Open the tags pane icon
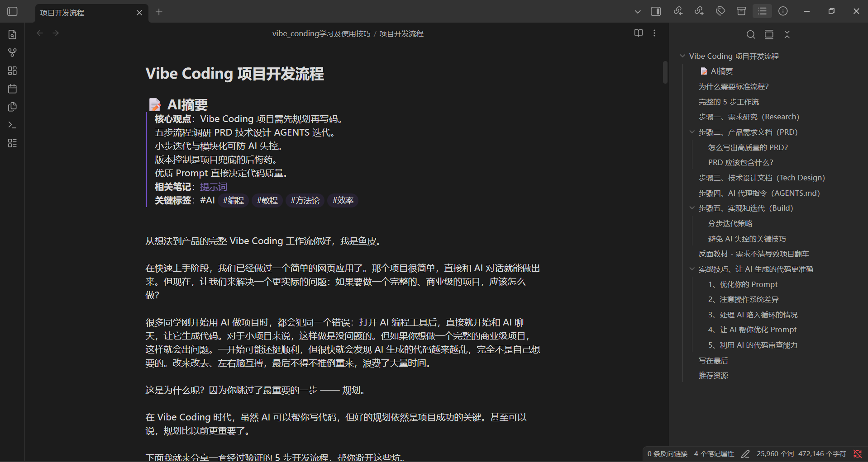The image size is (868, 462). coord(720,11)
